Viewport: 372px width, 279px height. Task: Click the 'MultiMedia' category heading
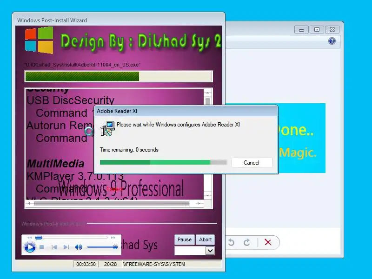tap(55, 164)
